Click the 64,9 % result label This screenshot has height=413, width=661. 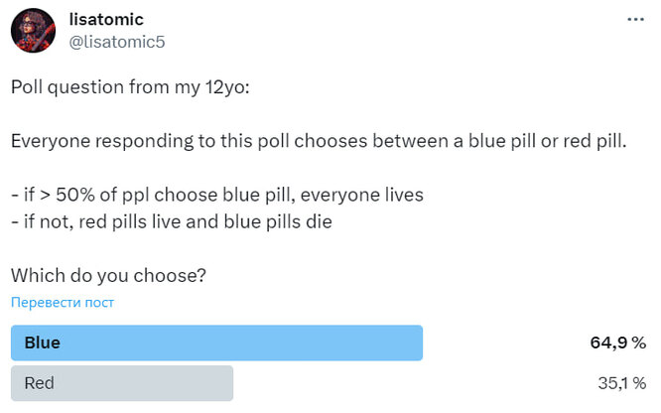618,343
